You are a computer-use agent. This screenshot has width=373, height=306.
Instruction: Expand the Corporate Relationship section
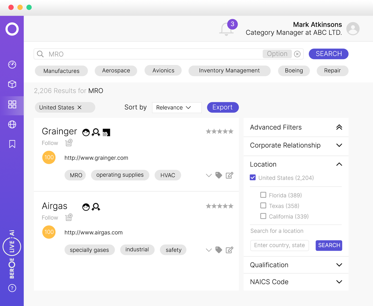(x=339, y=145)
